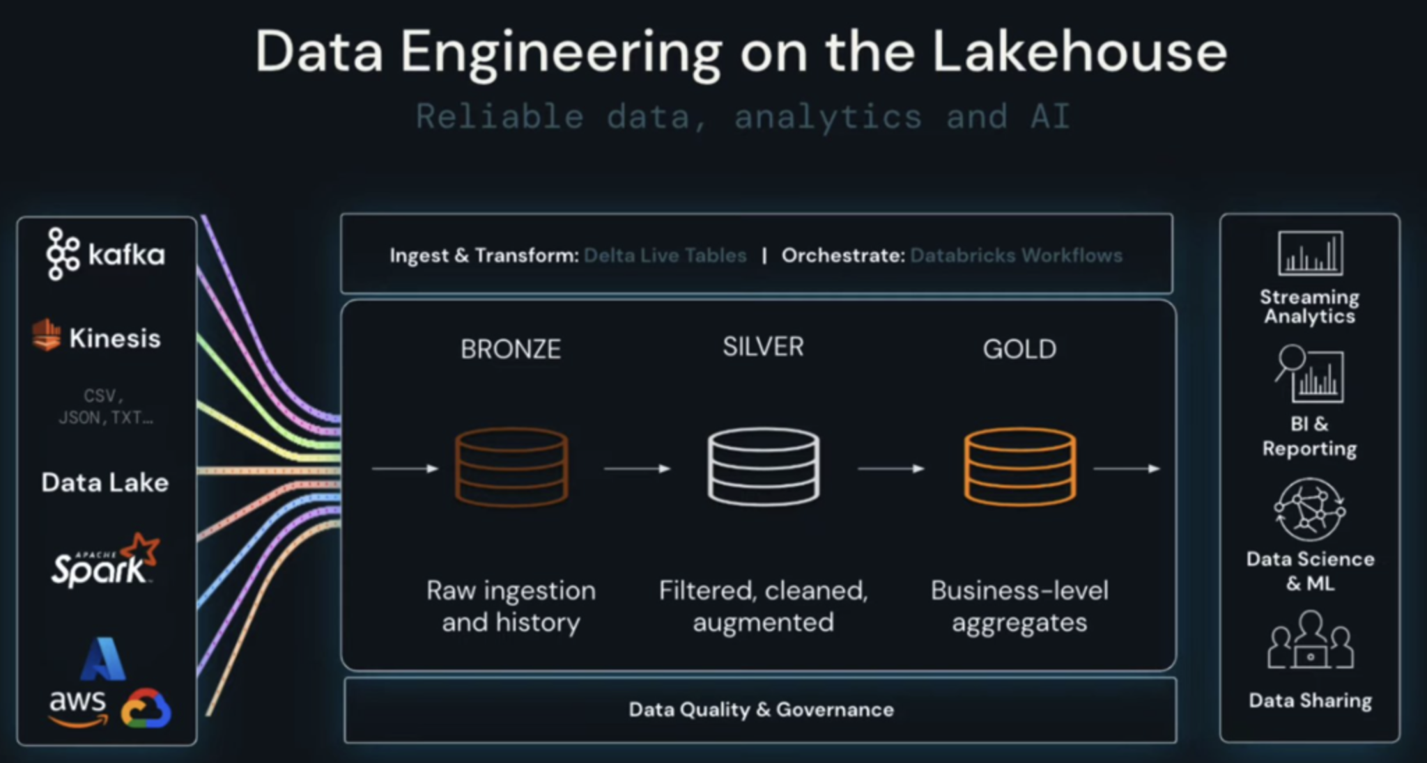This screenshot has height=763, width=1427.
Task: Click the Data Sharing people icon
Action: pyautogui.click(x=1310, y=641)
